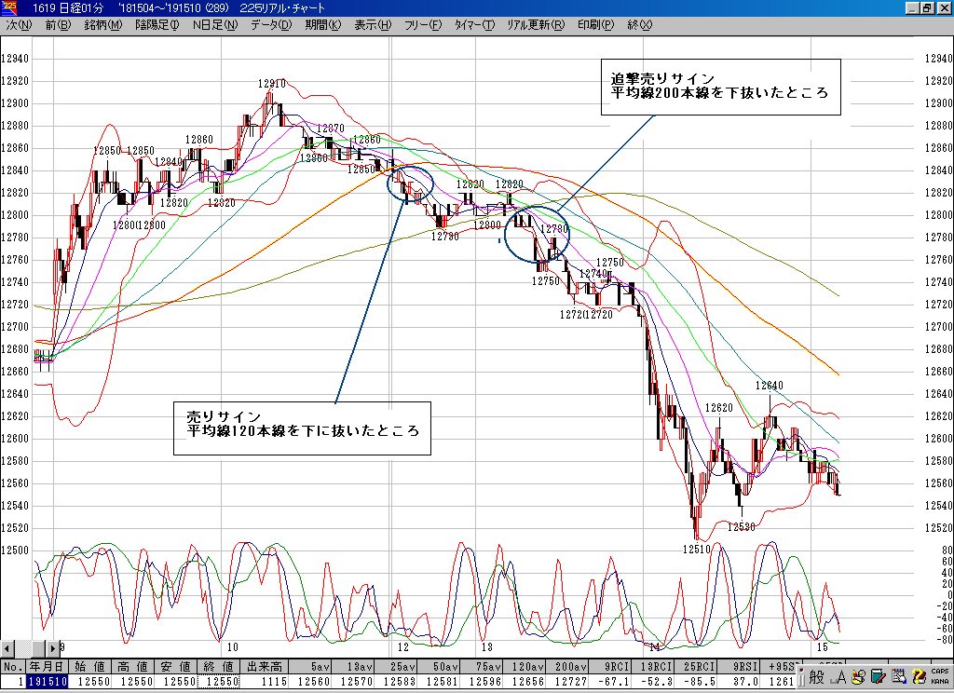The image size is (954, 693).
Task: Open the IME help question-mark icon
Action: click(919, 677)
